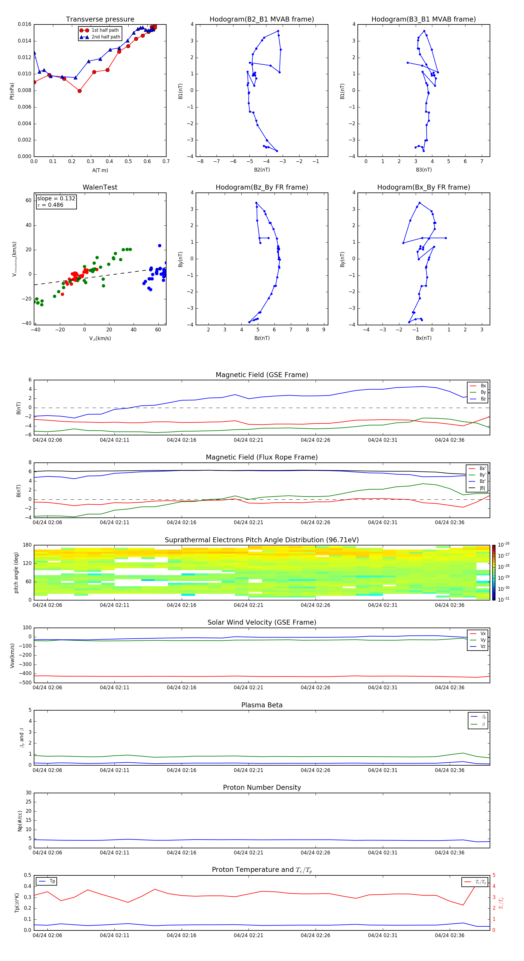Click the "Bx(nT)" x-axis label

tap(424, 338)
